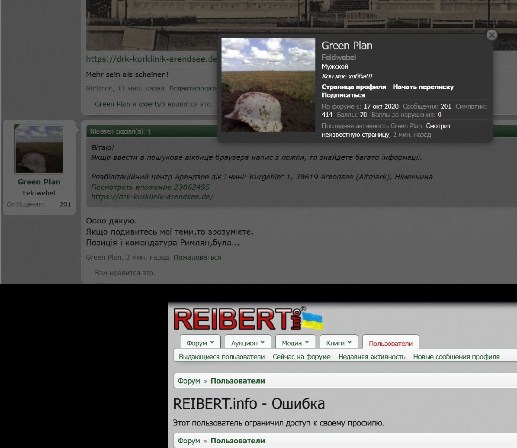Open Выдающиеся пользователи submenu link

point(222,357)
